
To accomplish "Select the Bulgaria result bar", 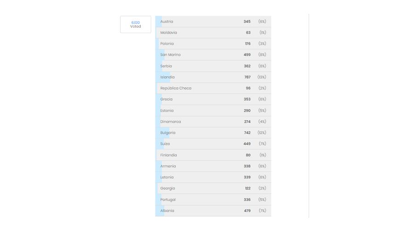I will 213,133.
